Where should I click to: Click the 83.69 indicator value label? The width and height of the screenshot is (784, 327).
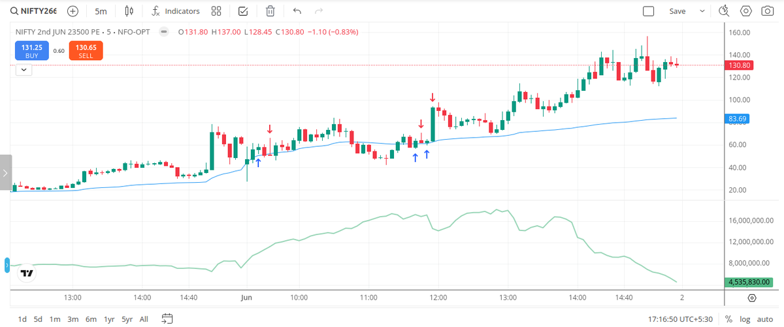point(737,119)
